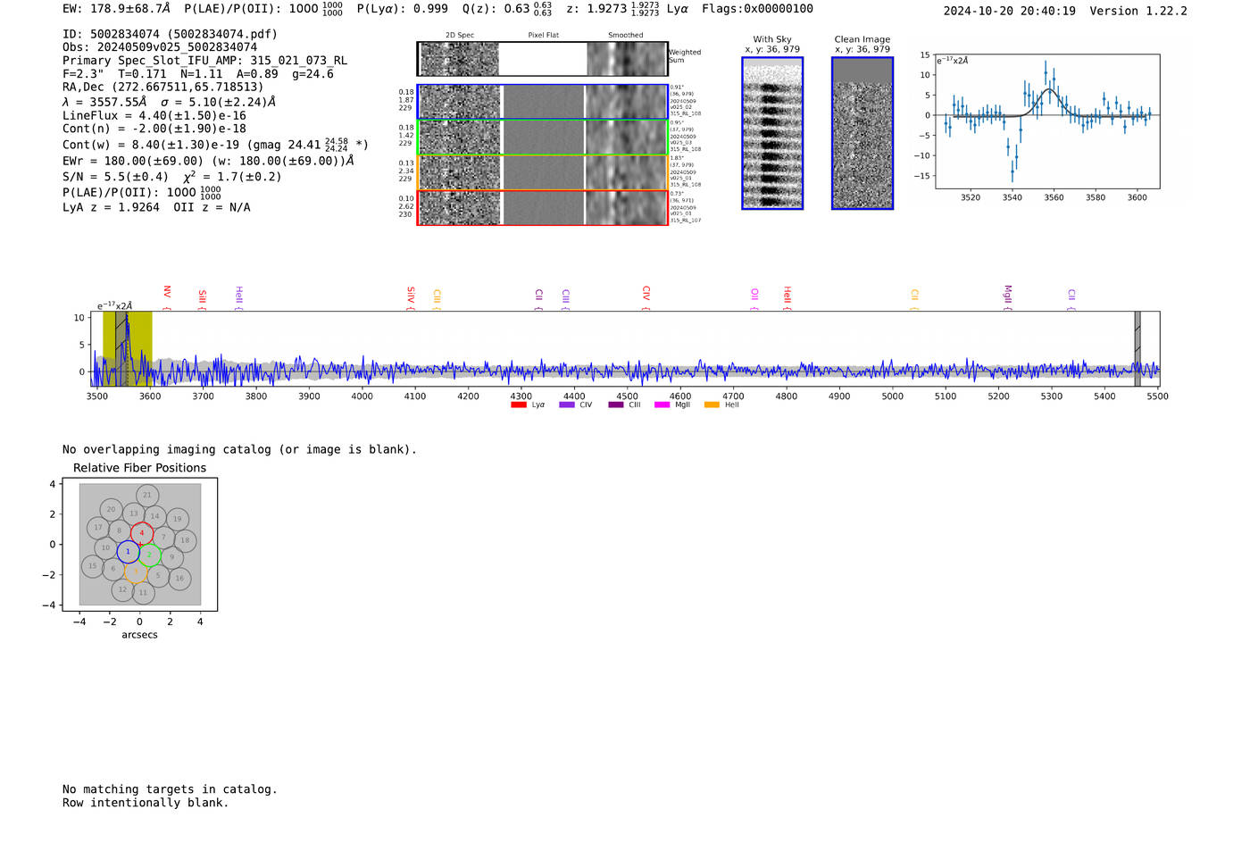Click the OII line marker label
This screenshot has width=1250, height=851.
tap(754, 294)
